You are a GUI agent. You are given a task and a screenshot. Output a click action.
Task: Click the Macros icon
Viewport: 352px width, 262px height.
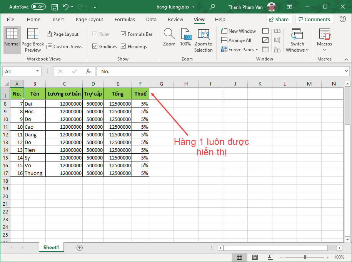click(x=324, y=34)
